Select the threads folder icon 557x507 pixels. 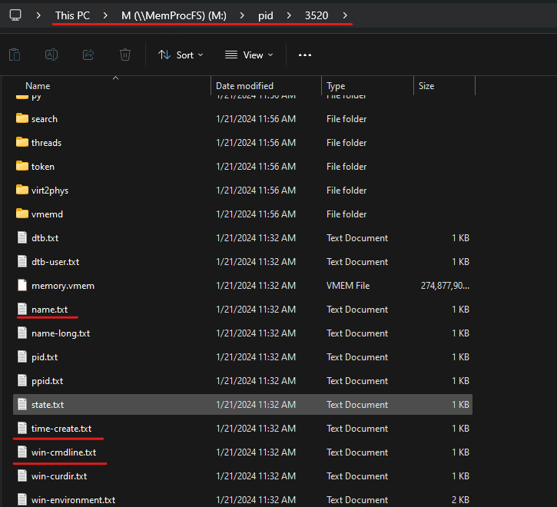22,142
